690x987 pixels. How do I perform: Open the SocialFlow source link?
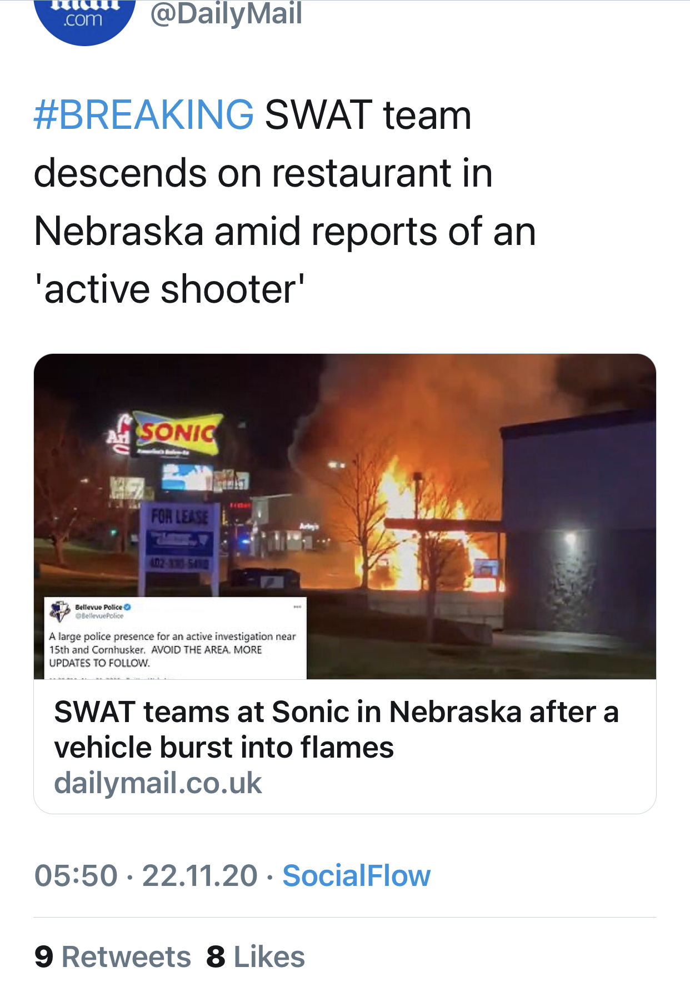click(x=356, y=876)
